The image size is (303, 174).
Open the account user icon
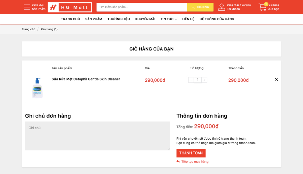click(222, 7)
